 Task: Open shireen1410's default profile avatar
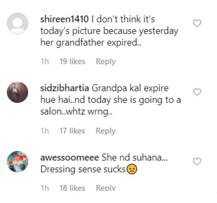(17, 23)
